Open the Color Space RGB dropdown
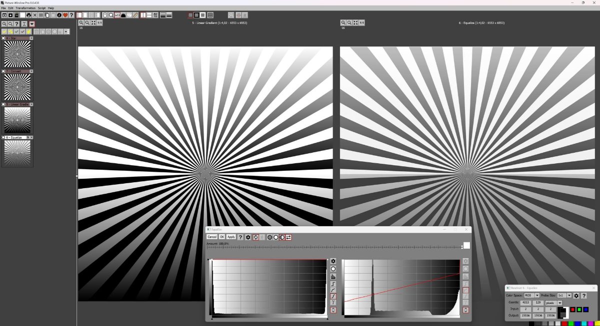This screenshot has width=600, height=326. point(537,296)
